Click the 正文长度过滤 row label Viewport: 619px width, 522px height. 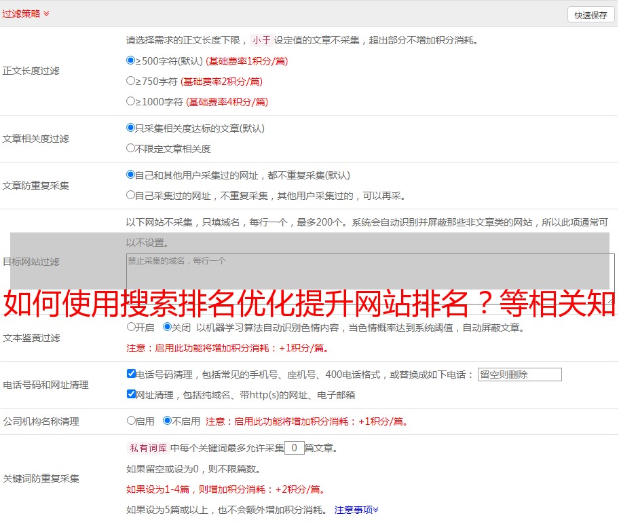point(31,71)
